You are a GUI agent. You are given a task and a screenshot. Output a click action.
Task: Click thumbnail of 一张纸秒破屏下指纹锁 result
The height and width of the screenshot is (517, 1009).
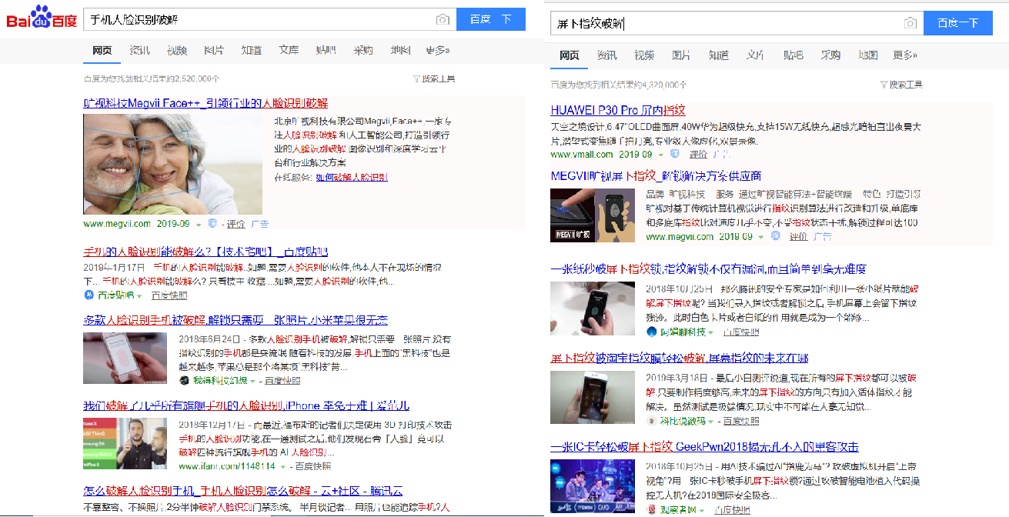click(593, 308)
